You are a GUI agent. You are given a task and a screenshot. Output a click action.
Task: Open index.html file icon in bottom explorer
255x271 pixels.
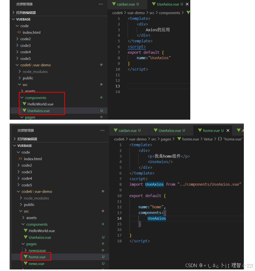[20, 159]
